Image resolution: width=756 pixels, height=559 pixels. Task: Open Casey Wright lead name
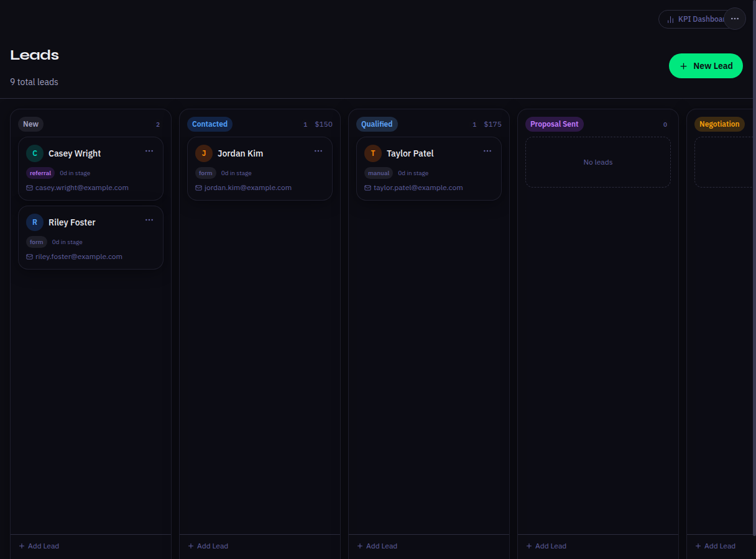click(x=75, y=153)
